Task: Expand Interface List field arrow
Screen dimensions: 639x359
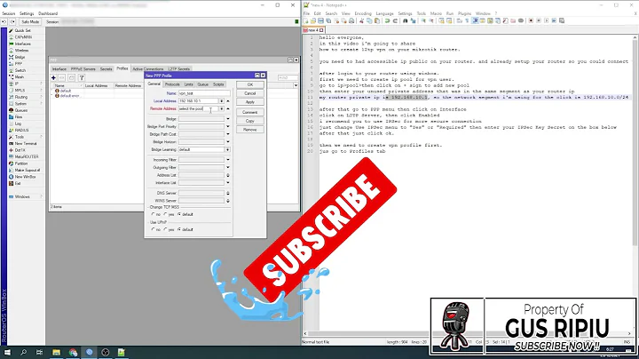Action: click(x=228, y=183)
